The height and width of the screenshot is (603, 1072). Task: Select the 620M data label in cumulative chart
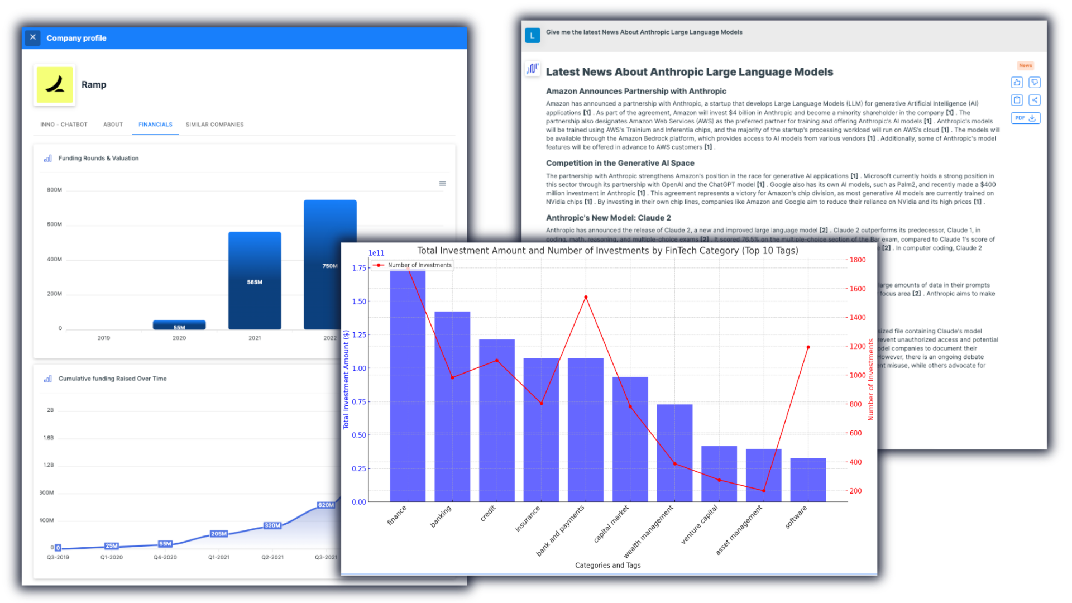(x=326, y=505)
